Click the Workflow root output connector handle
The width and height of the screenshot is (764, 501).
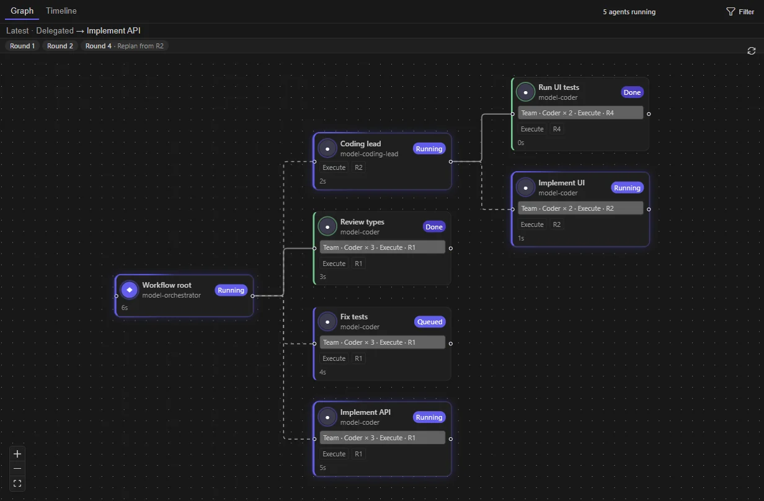[252, 296]
